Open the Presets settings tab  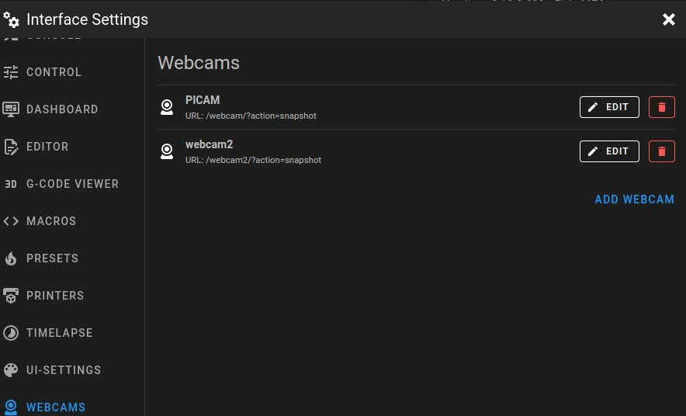pos(72,258)
